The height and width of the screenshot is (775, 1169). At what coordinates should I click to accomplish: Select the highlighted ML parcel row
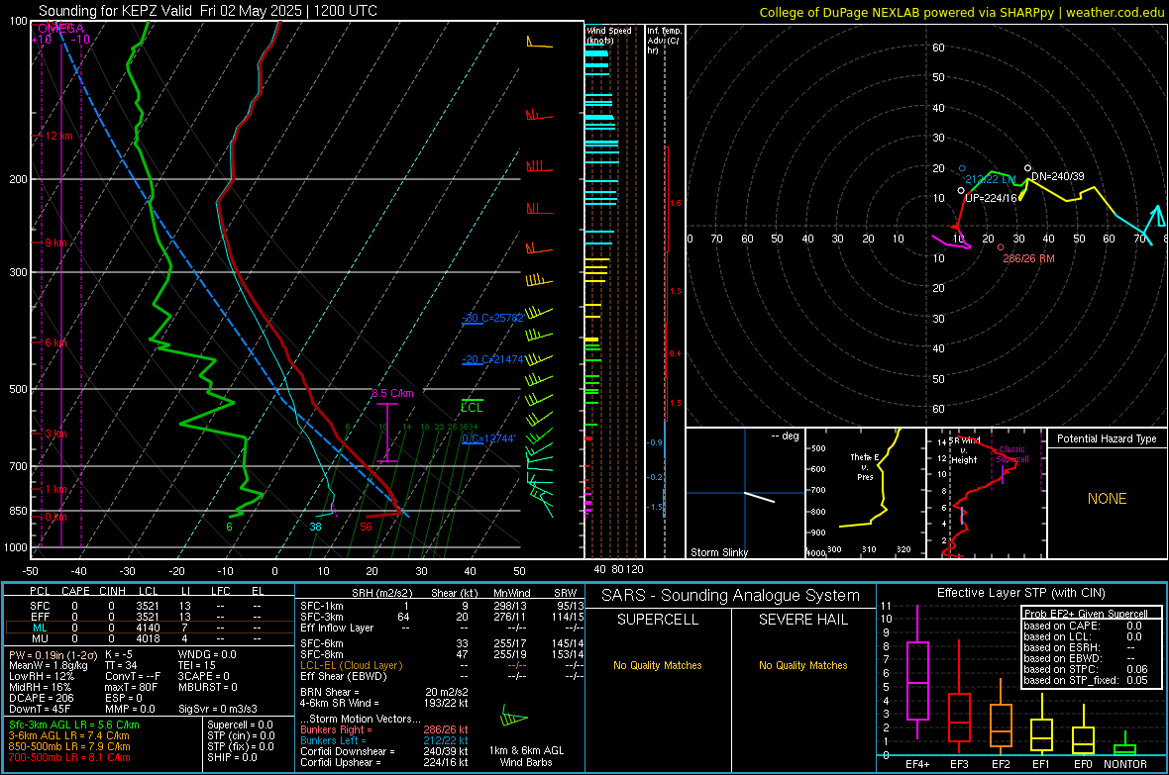pyautogui.click(x=148, y=628)
